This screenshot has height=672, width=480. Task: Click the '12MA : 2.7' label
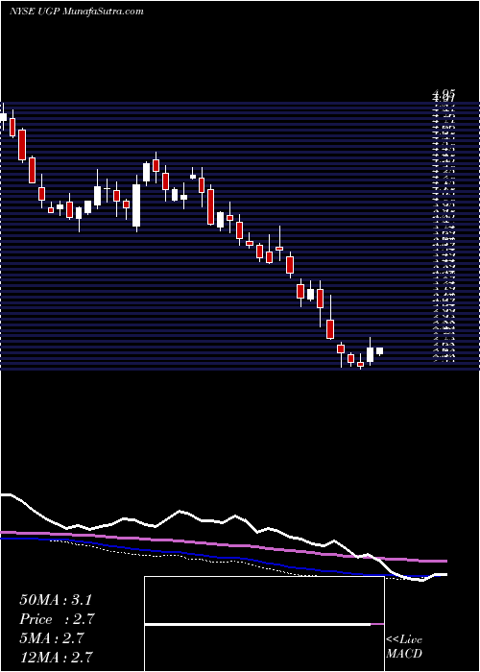(57, 658)
